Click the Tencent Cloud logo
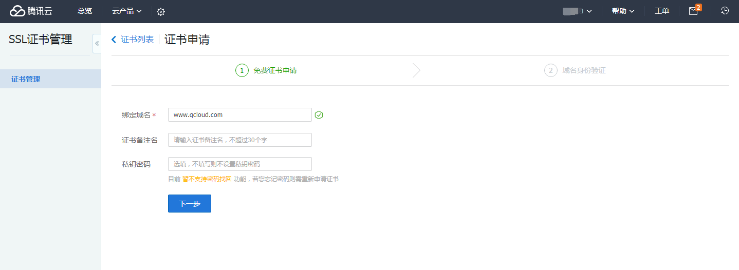 (x=31, y=11)
